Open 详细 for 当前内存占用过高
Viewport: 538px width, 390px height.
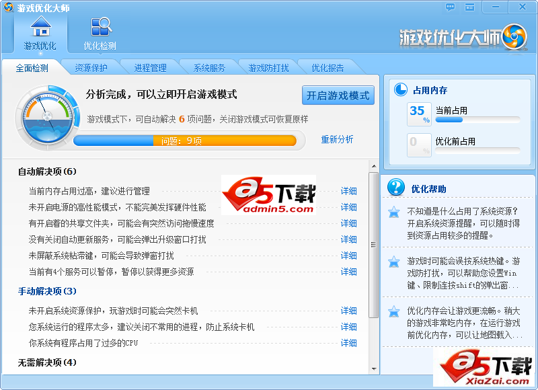pos(348,191)
